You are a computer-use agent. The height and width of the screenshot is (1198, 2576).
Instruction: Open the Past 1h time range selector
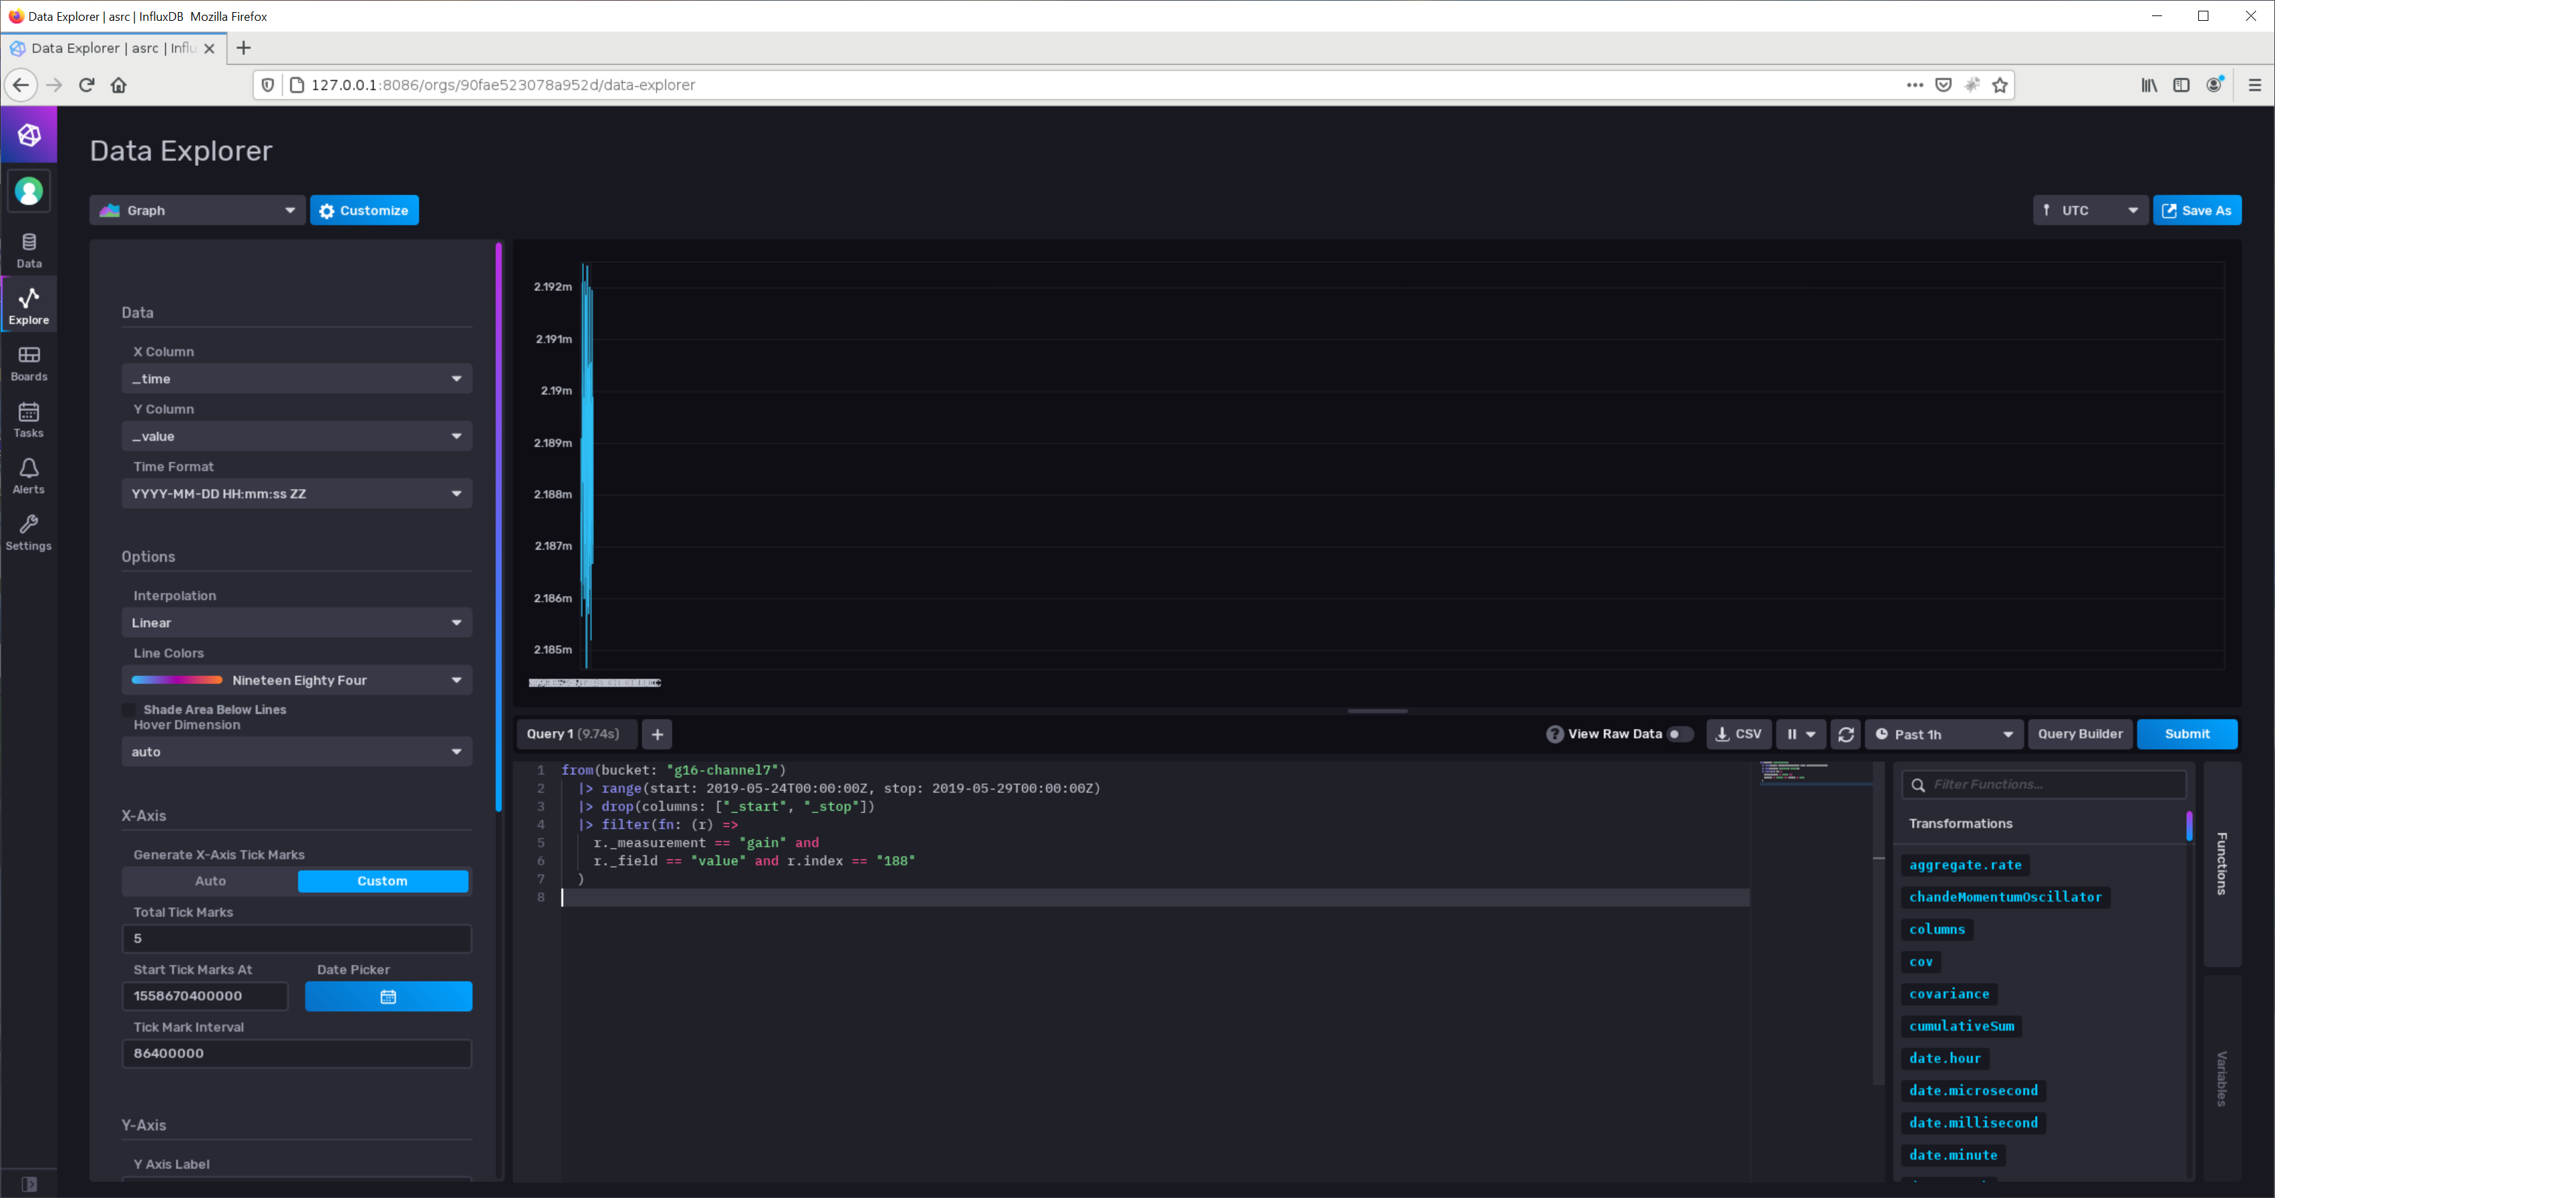pos(1941,733)
